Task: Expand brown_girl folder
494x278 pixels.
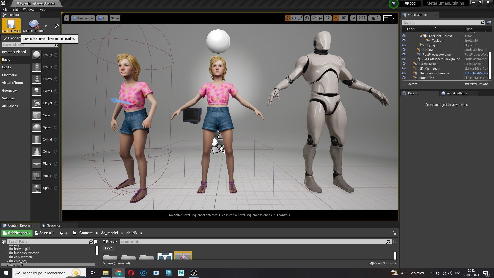Action: point(7,249)
